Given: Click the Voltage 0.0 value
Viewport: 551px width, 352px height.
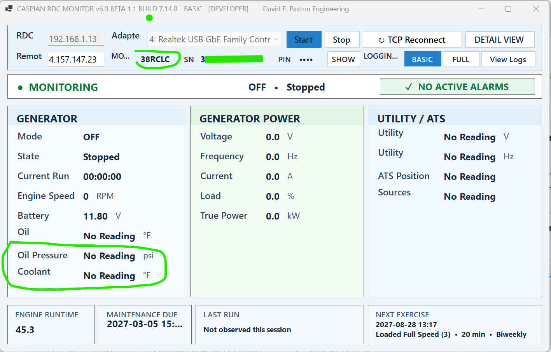Looking at the screenshot, I should [x=273, y=137].
